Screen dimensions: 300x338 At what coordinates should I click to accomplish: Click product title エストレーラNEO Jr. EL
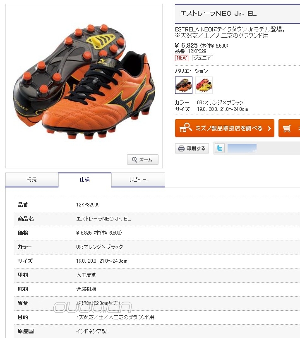pos(218,14)
